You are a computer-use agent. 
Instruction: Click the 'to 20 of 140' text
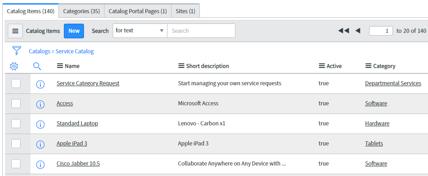point(411,31)
